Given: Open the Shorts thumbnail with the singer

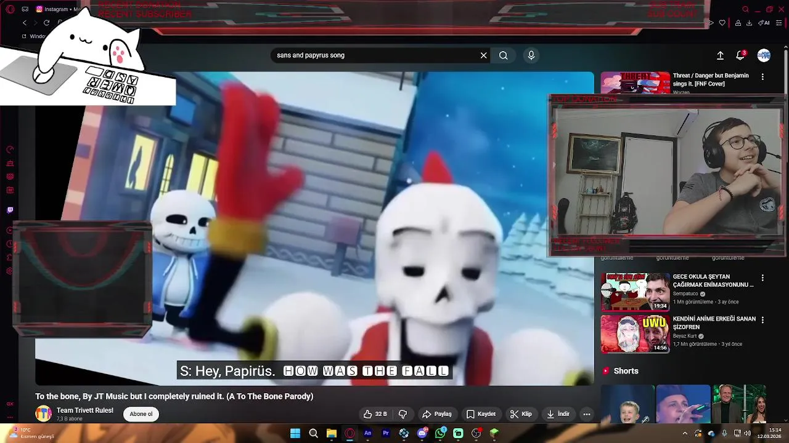Looking at the screenshot, I should pos(683,404).
